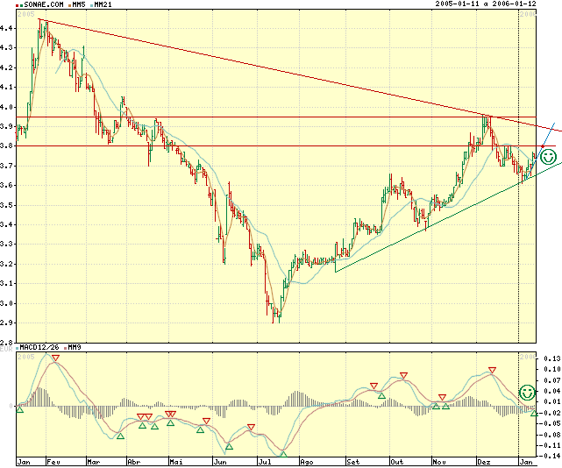
Task: Click the red triangle on November MACD
Action: [442, 397]
